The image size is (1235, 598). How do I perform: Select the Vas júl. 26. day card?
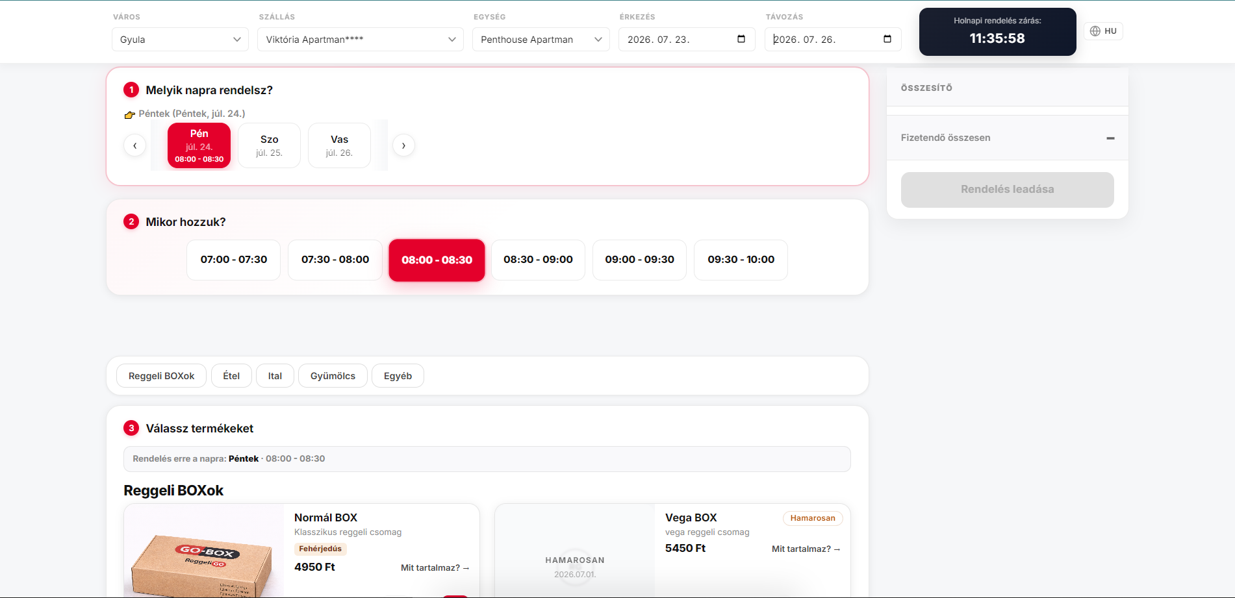tap(339, 145)
